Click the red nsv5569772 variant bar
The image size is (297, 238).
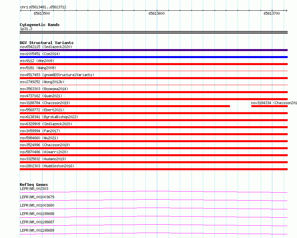pos(154,113)
